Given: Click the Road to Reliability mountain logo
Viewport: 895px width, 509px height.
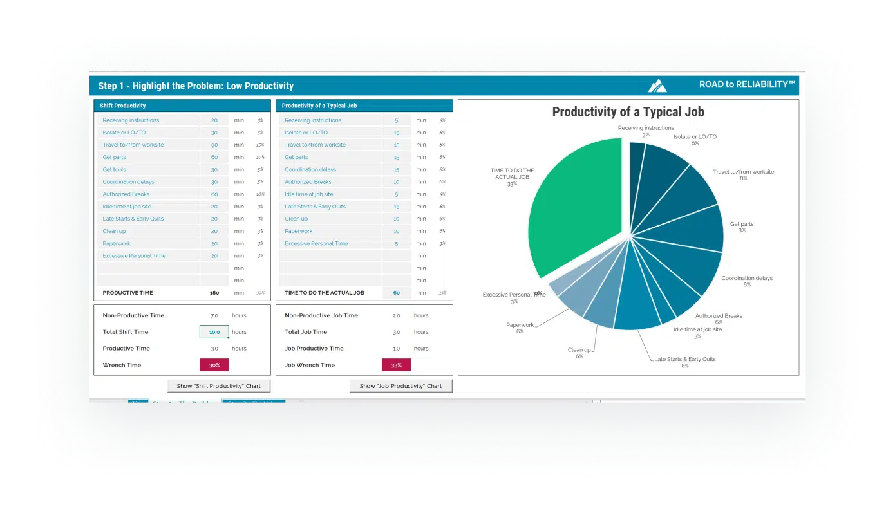Looking at the screenshot, I should point(657,86).
